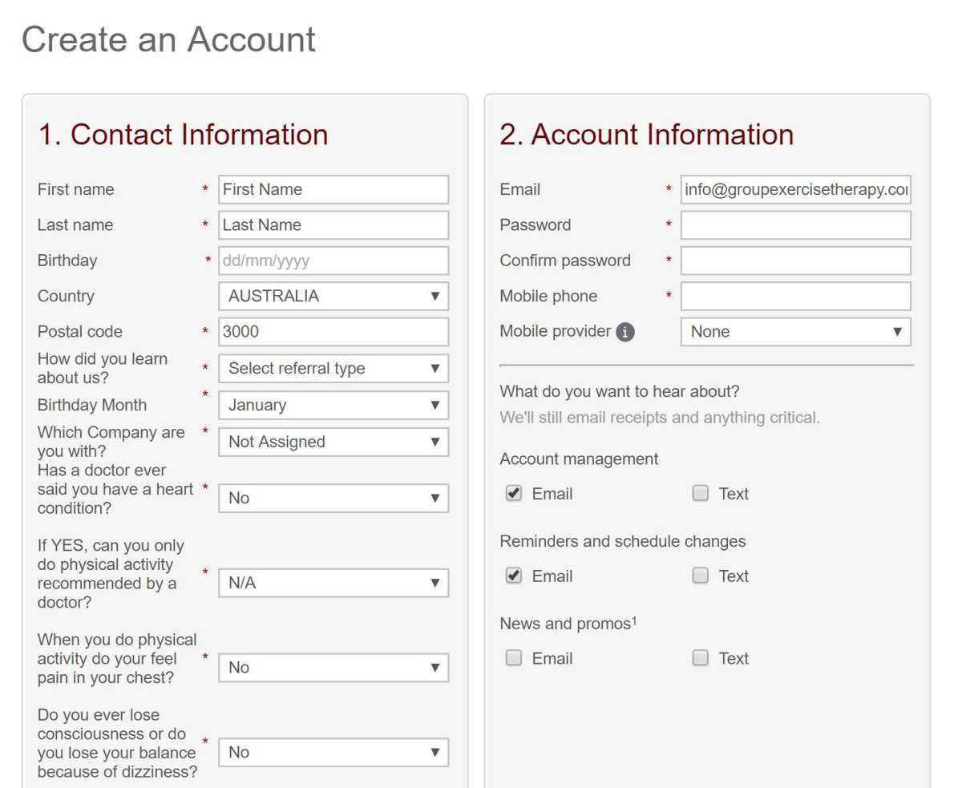Check Text for News and promos

(x=701, y=658)
